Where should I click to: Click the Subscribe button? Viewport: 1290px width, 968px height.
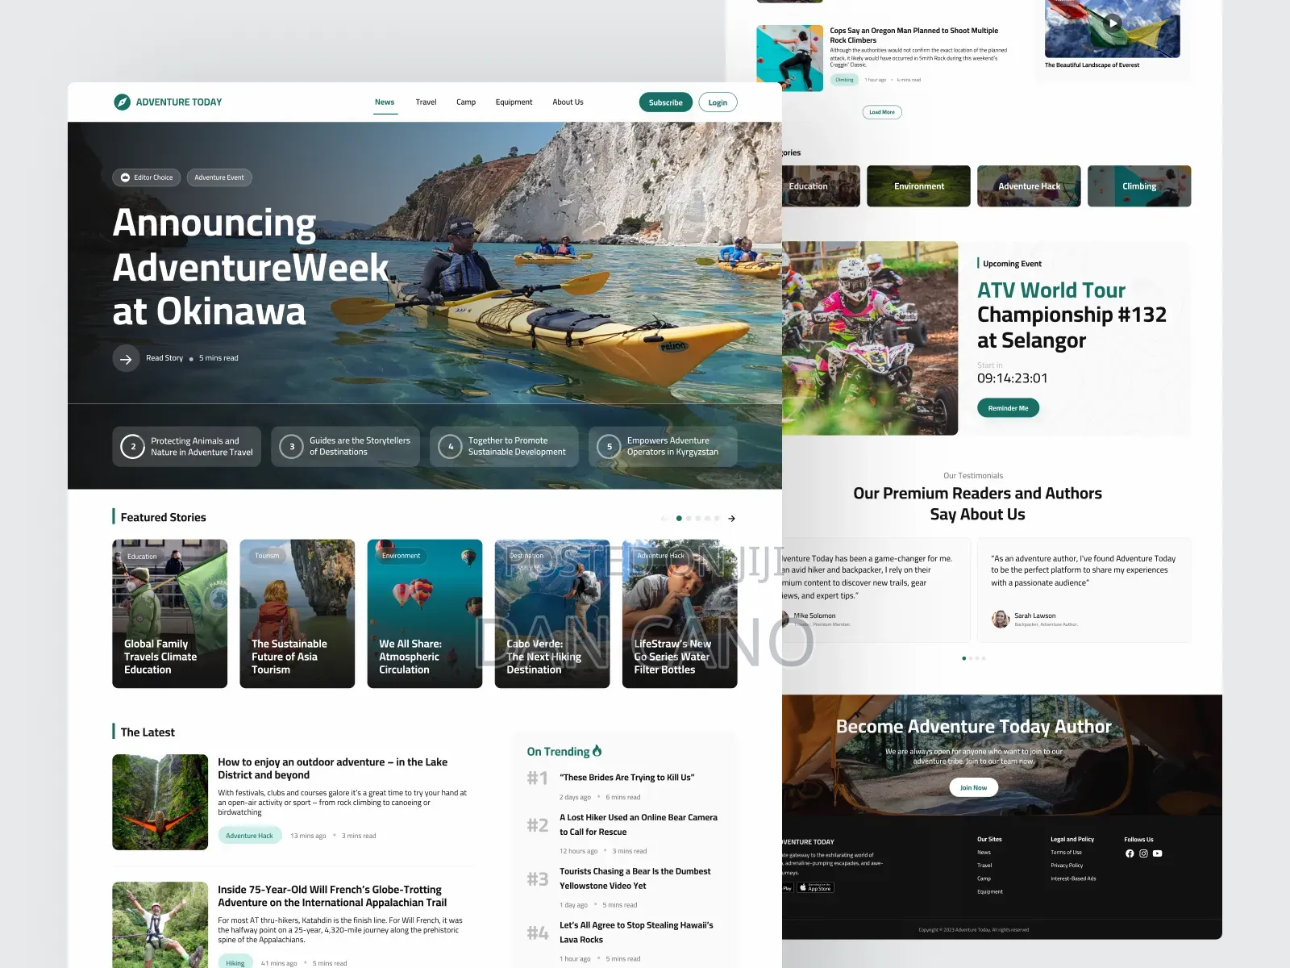[x=666, y=102]
